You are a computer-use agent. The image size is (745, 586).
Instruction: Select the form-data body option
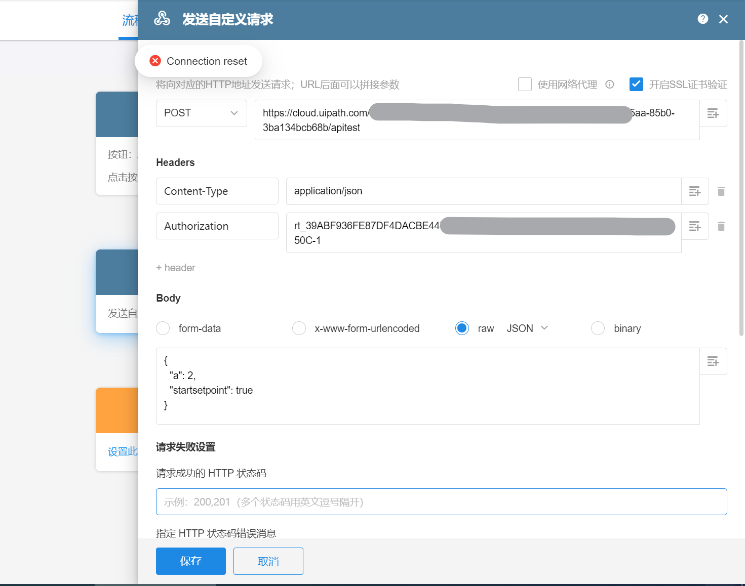point(163,328)
